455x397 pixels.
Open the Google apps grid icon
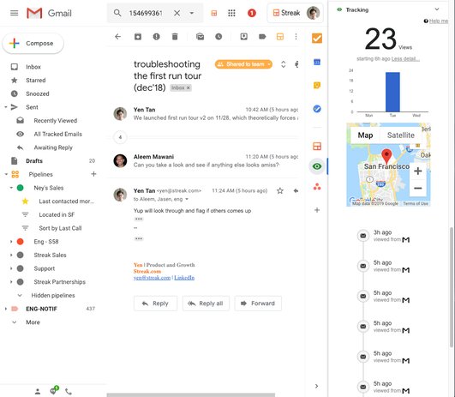click(x=231, y=13)
